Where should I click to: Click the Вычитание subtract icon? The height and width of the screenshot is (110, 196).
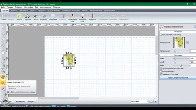point(113,16)
